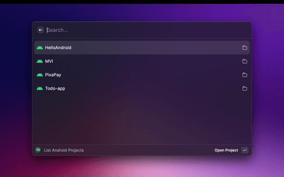Viewport: 284px width, 177px height.
Task: Click the Android icon beside Todo-app
Action: pyautogui.click(x=39, y=88)
